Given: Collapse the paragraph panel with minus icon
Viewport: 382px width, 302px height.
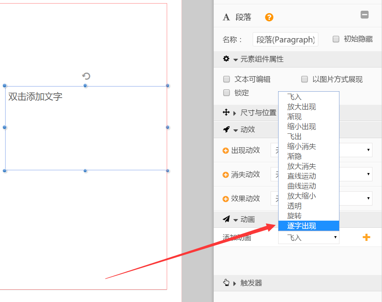Looking at the screenshot, I should pyautogui.click(x=364, y=15).
